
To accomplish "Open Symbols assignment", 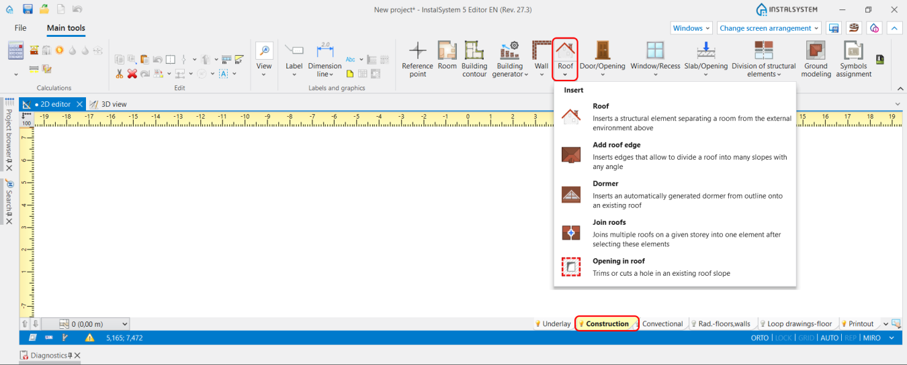I will tap(854, 60).
